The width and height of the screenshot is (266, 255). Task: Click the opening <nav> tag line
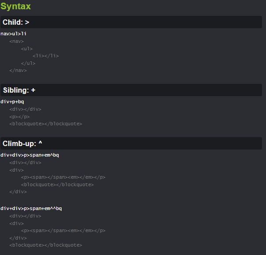pos(16,41)
